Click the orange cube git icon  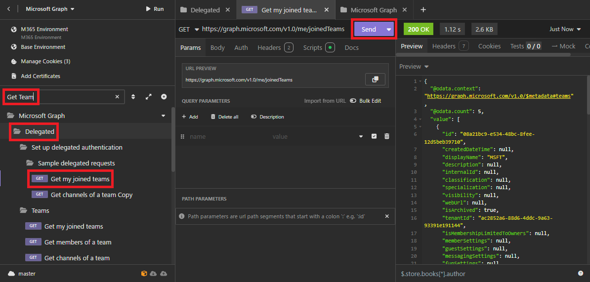(143, 273)
